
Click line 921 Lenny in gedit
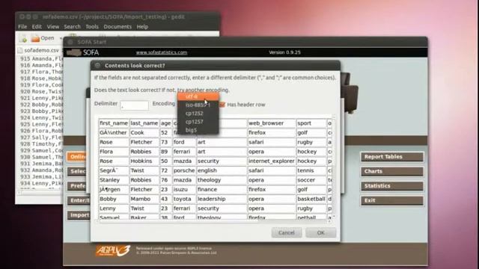42,98
